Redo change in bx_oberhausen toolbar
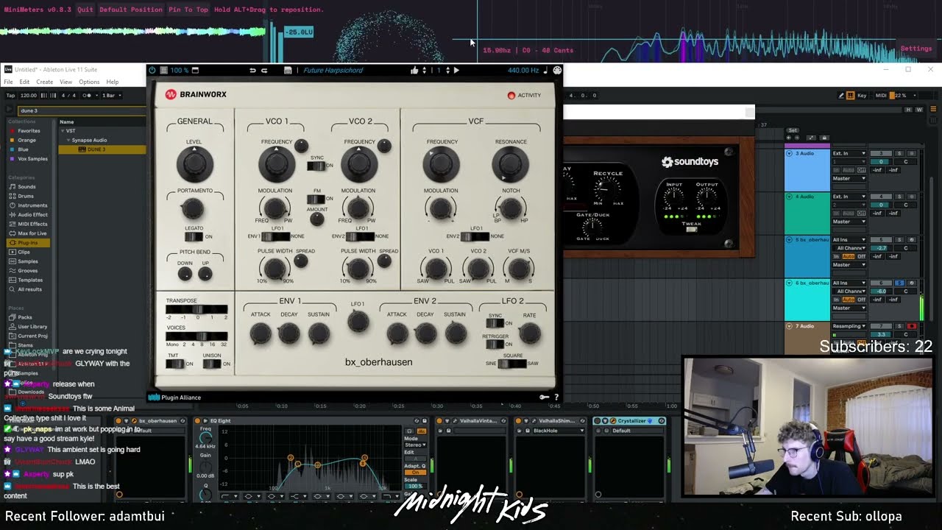This screenshot has width=942, height=530. coord(264,70)
